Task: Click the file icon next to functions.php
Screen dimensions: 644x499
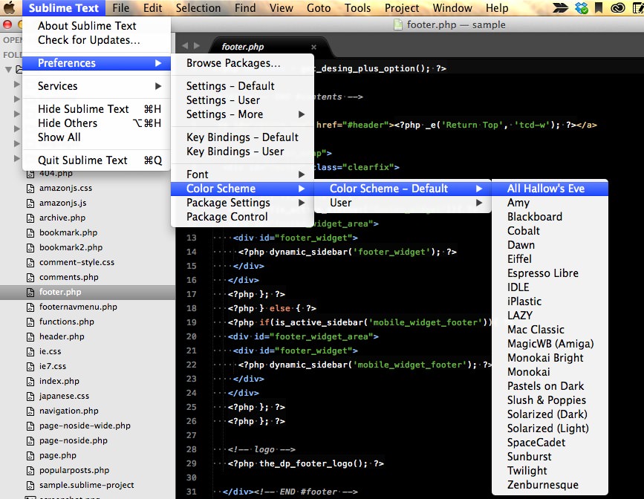Action: tap(30, 322)
